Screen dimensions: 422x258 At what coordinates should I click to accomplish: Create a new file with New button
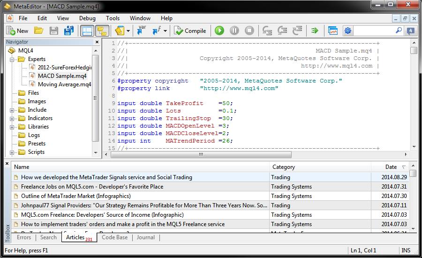[x=17, y=31]
